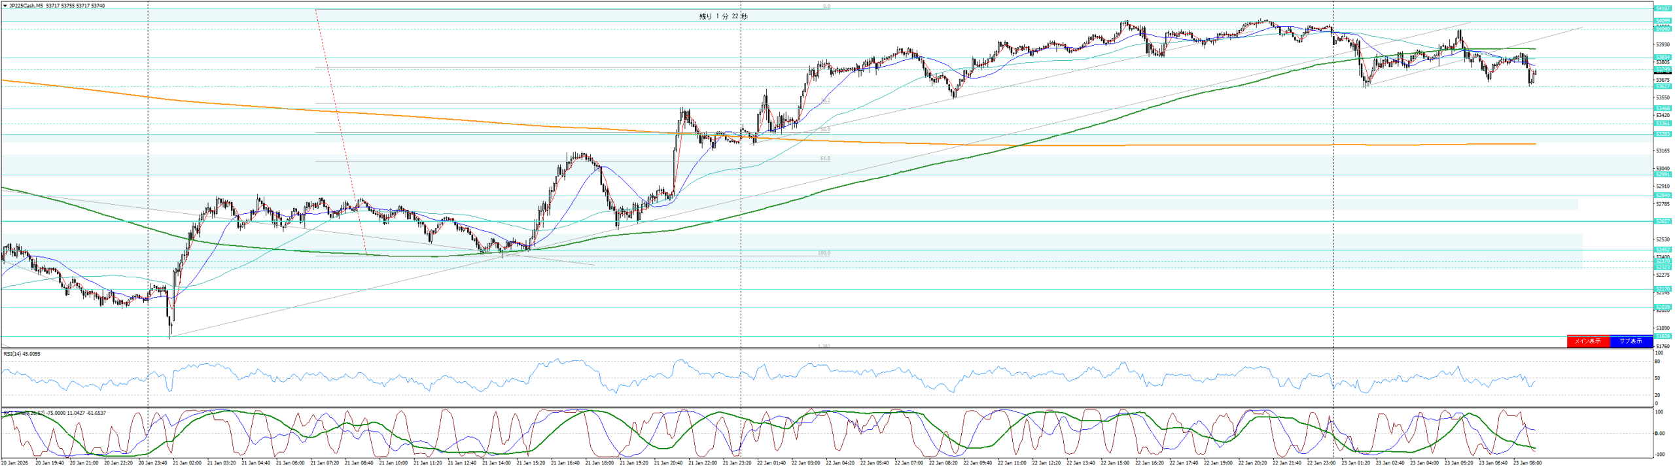Click the 残り candle countdown timer text

click(x=723, y=16)
